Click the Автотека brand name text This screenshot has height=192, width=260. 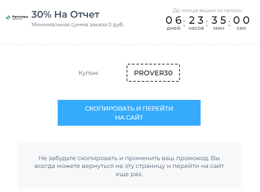(x=20, y=17)
